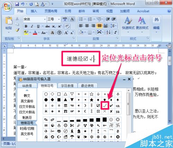173x148 pixels.
Task: Insert the checked box ☑ symbol
Action: (x=98, y=106)
